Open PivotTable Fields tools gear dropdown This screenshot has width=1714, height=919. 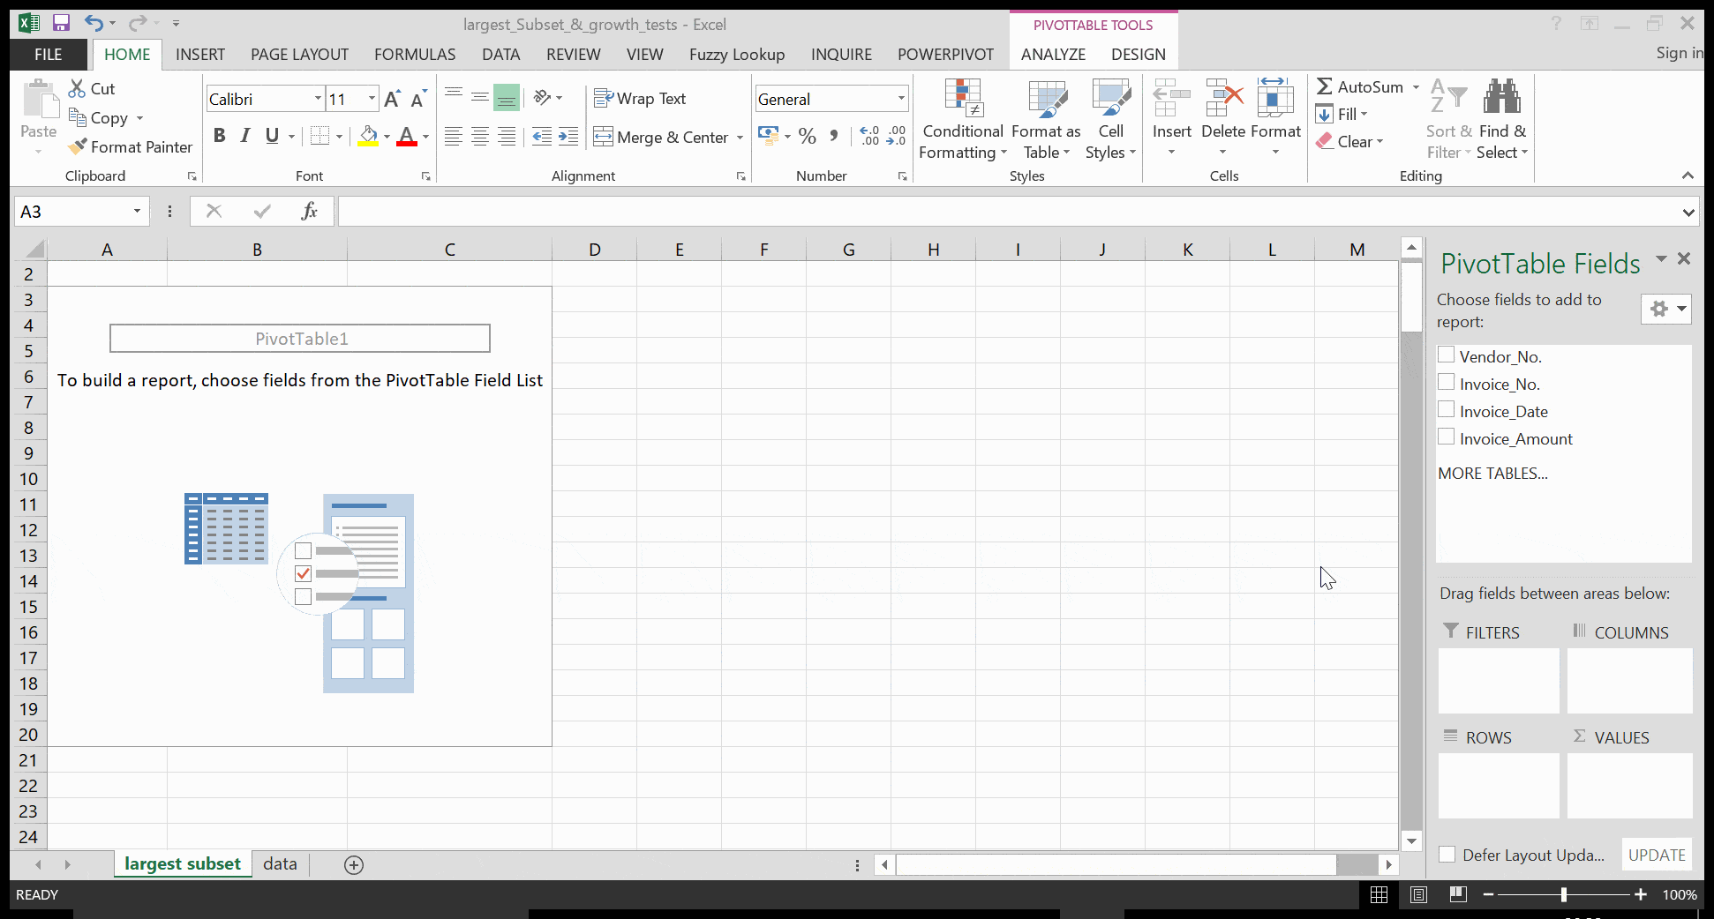pyautogui.click(x=1666, y=309)
